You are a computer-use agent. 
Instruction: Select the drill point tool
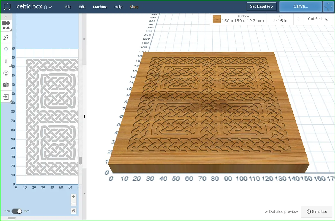pyautogui.click(x=6, y=49)
